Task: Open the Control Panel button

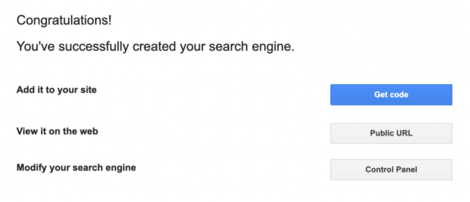Action: point(391,170)
